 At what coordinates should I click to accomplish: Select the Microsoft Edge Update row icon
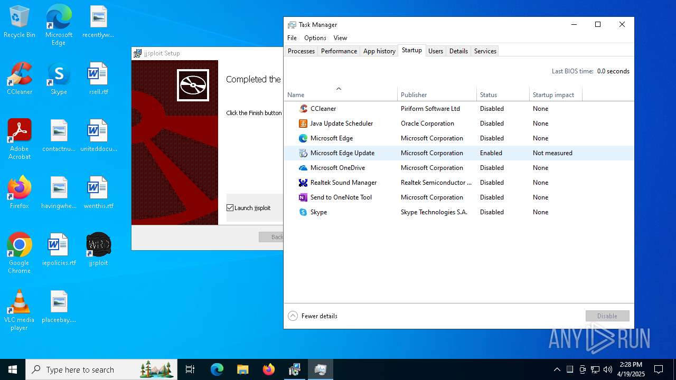point(303,153)
